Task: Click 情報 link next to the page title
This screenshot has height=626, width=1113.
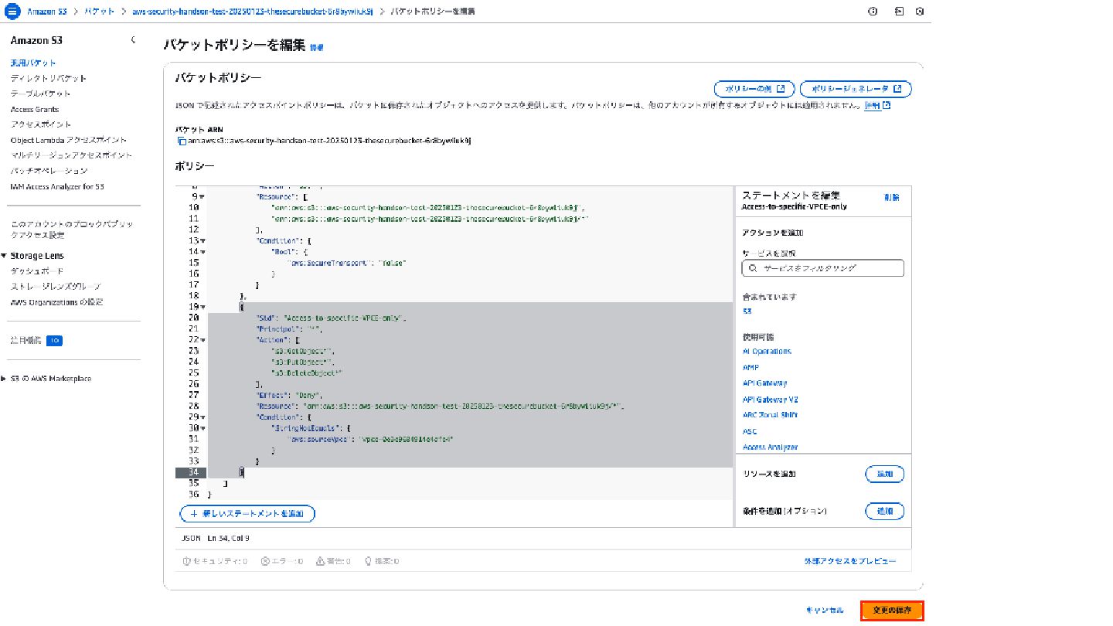Action: click(317, 47)
